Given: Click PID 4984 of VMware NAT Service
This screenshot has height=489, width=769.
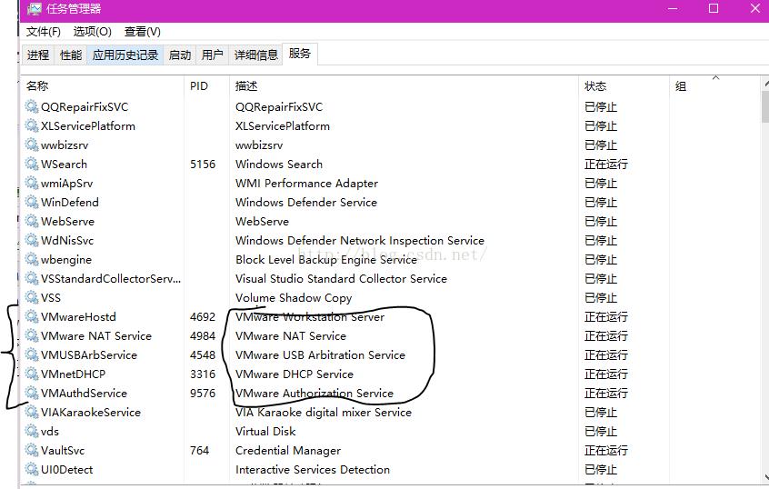Looking at the screenshot, I should tap(203, 336).
